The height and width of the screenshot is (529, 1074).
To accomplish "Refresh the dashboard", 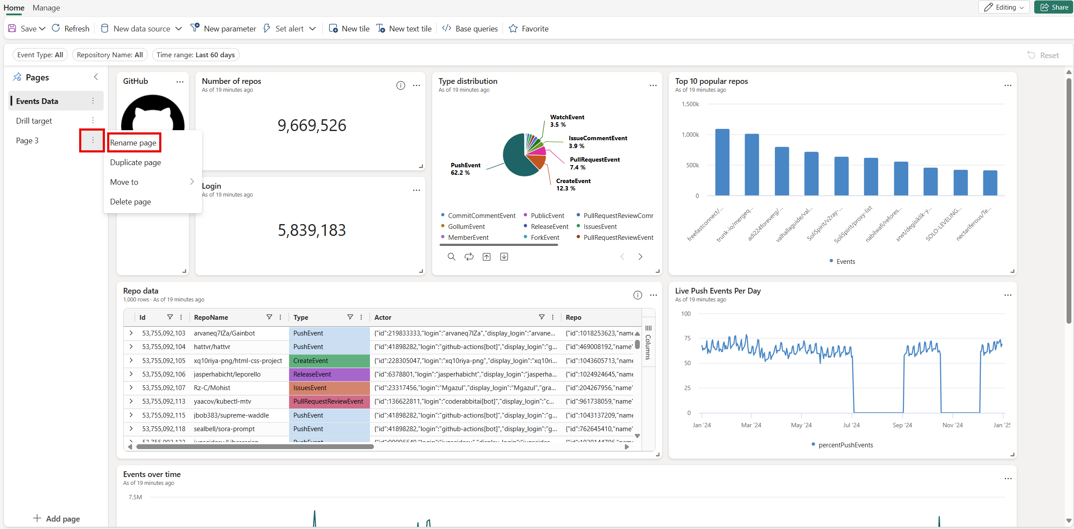I will 70,28.
